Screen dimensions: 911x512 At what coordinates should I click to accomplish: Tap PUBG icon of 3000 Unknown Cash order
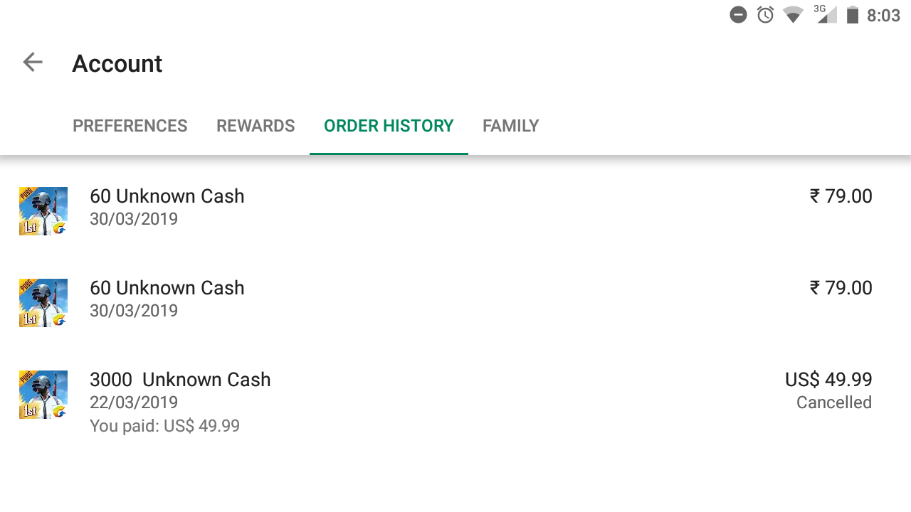click(x=43, y=395)
